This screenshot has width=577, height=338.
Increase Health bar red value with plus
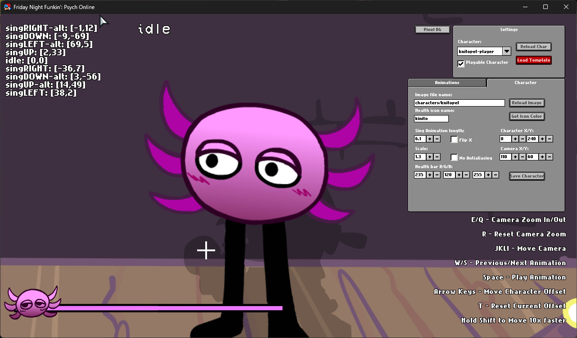point(430,175)
